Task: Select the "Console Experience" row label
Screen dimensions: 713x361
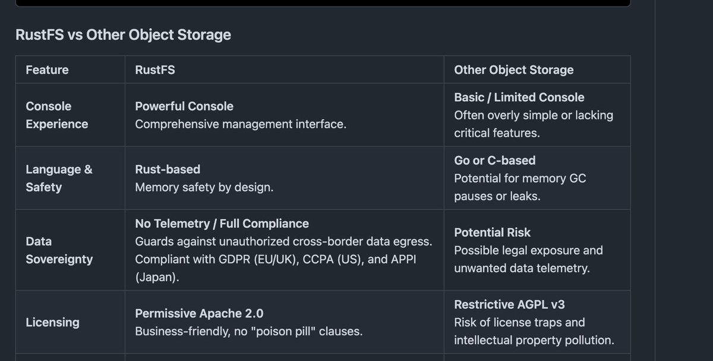Action: 56,115
